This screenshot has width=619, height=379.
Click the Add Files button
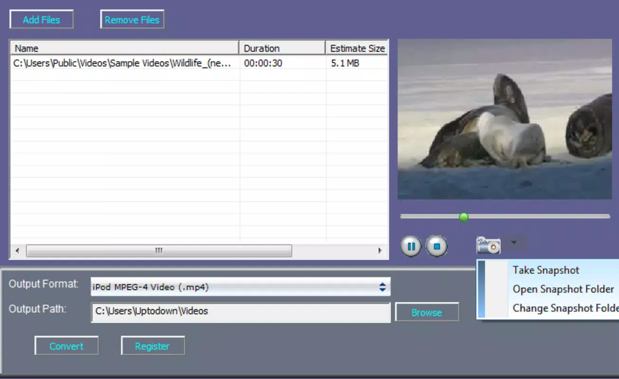pos(42,20)
